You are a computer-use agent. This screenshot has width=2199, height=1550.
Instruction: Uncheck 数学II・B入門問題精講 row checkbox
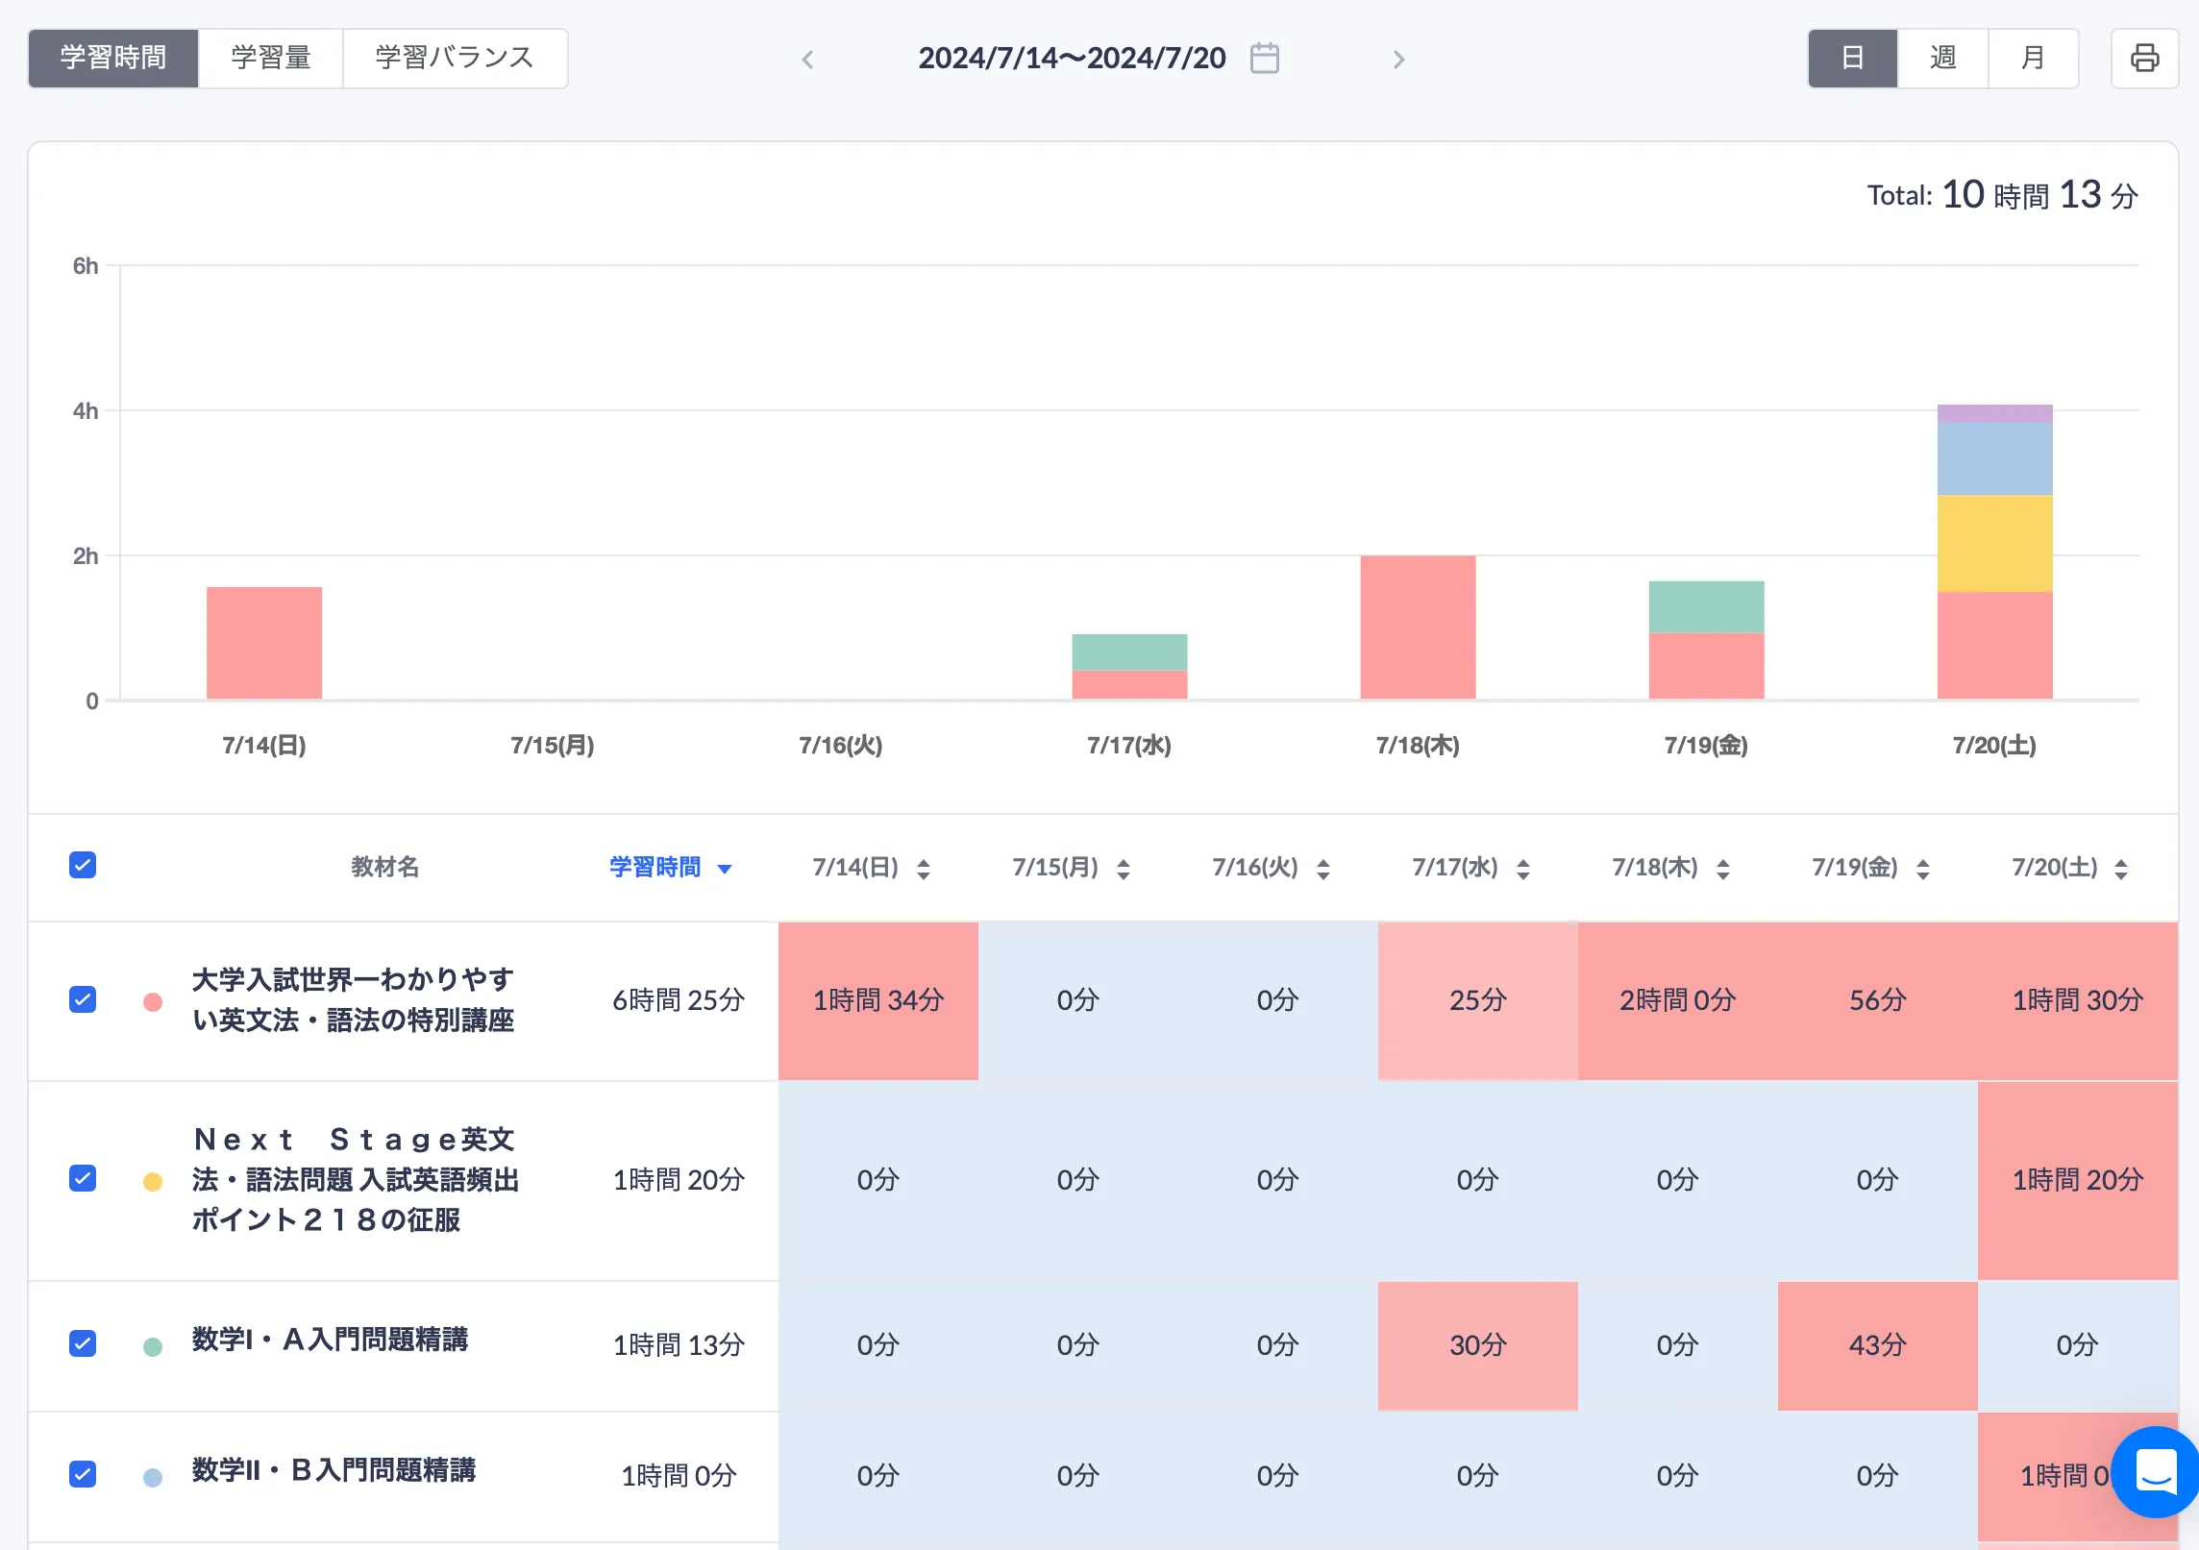[x=83, y=1474]
